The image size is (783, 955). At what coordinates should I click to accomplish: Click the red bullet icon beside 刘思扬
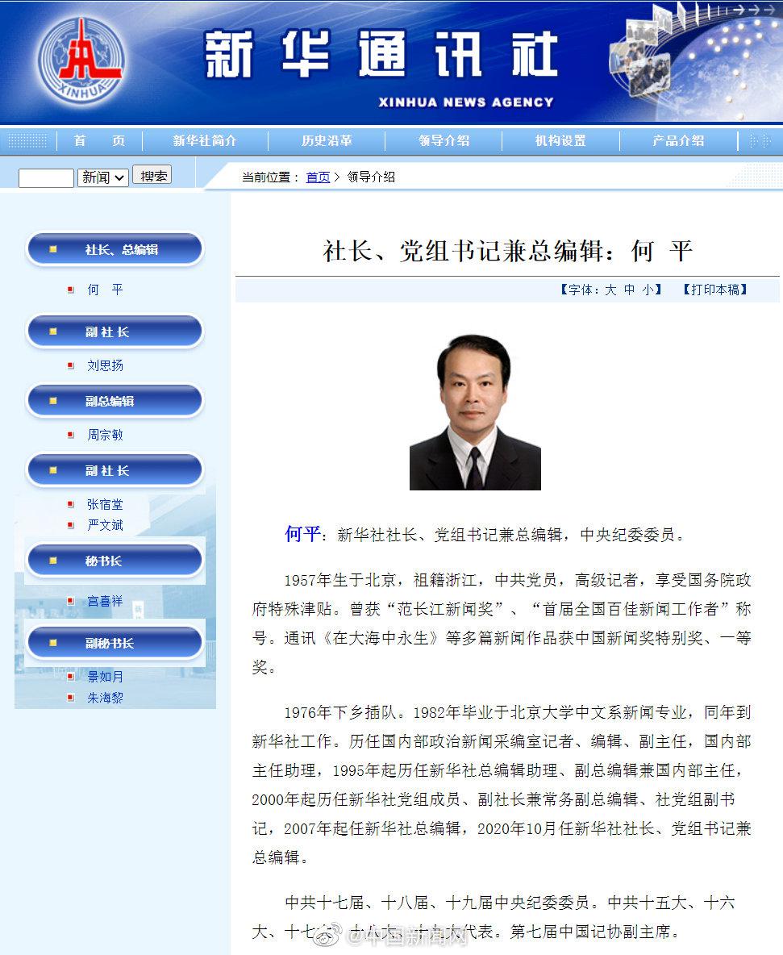tap(71, 366)
